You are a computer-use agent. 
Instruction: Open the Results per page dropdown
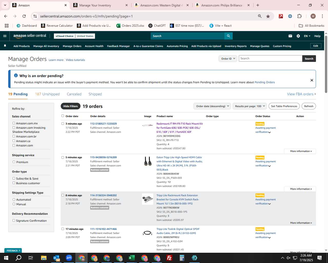(250, 106)
